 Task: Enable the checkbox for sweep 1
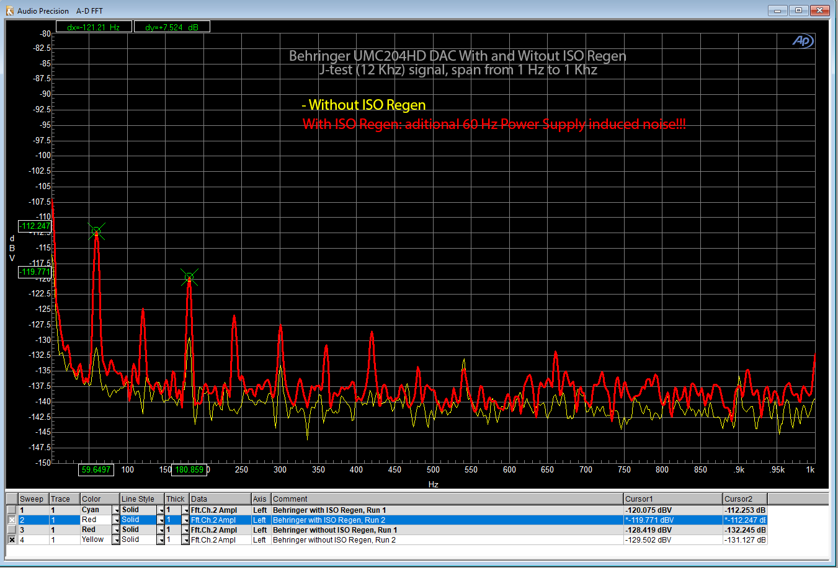pyautogui.click(x=12, y=510)
